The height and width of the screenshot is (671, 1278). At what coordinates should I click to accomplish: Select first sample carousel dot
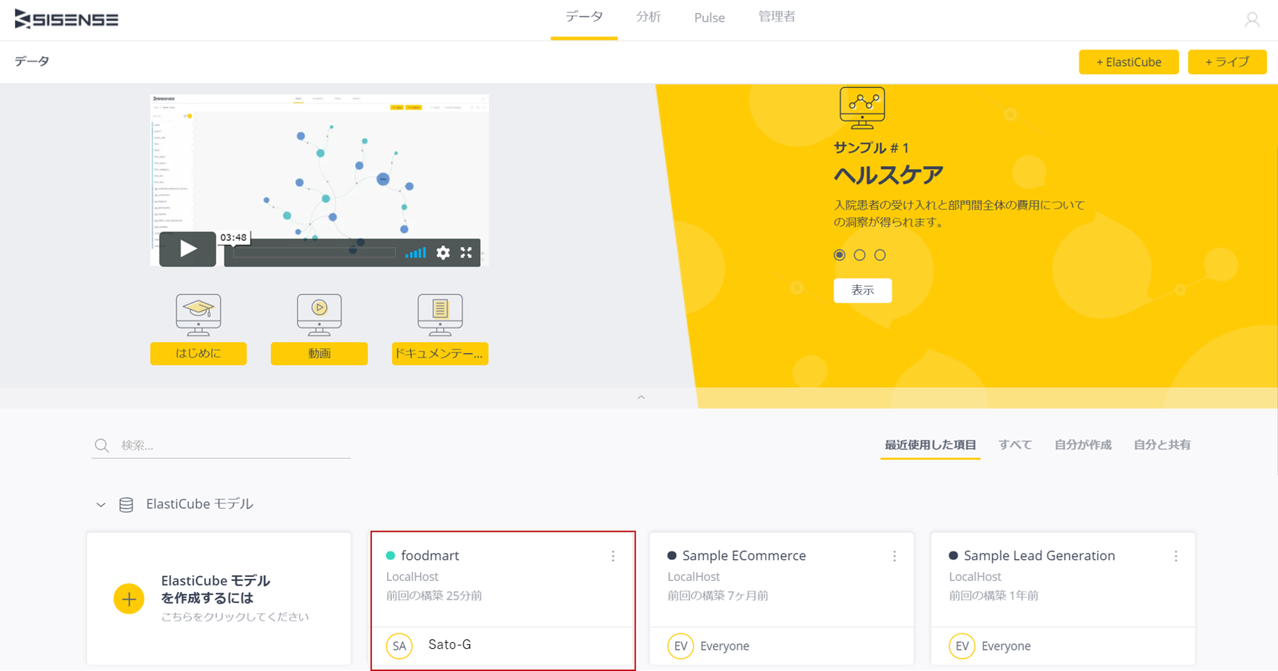tap(840, 255)
